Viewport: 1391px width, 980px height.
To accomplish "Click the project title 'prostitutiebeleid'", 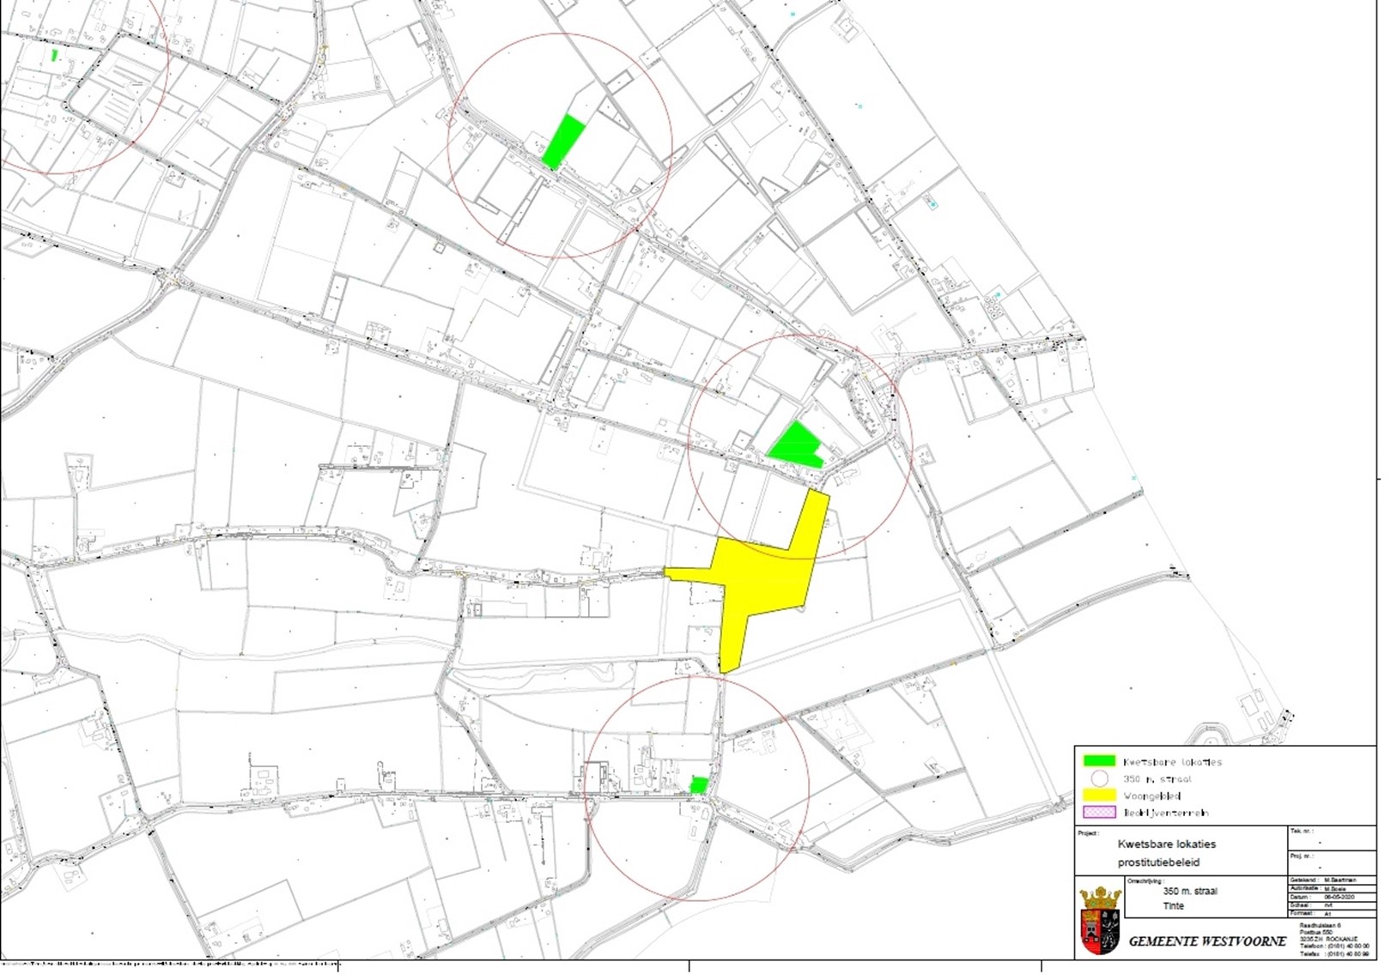I will pos(1158,862).
